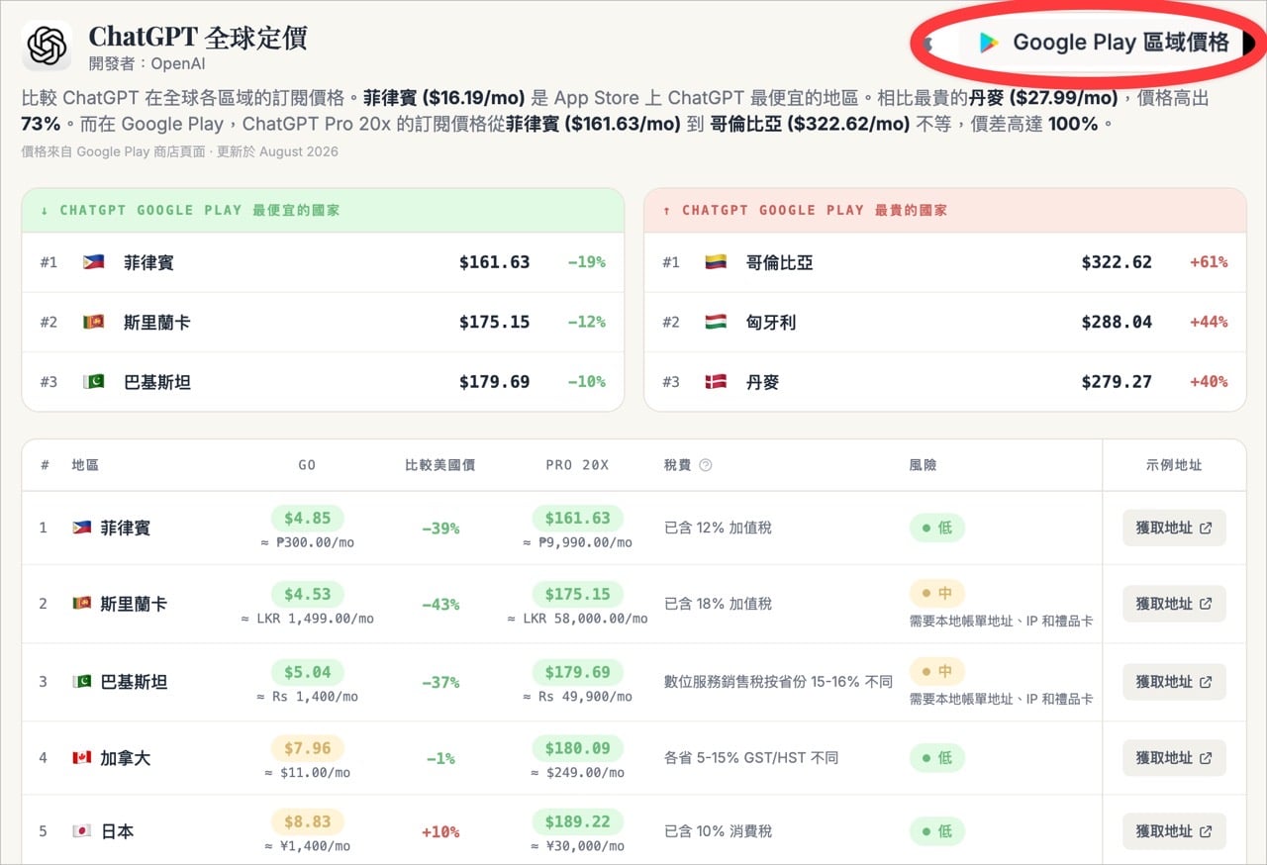Click the 日本 region name in table
The width and height of the screenshot is (1267, 865).
(117, 831)
